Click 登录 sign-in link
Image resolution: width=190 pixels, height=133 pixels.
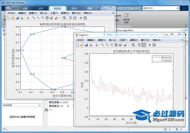click(x=184, y=8)
